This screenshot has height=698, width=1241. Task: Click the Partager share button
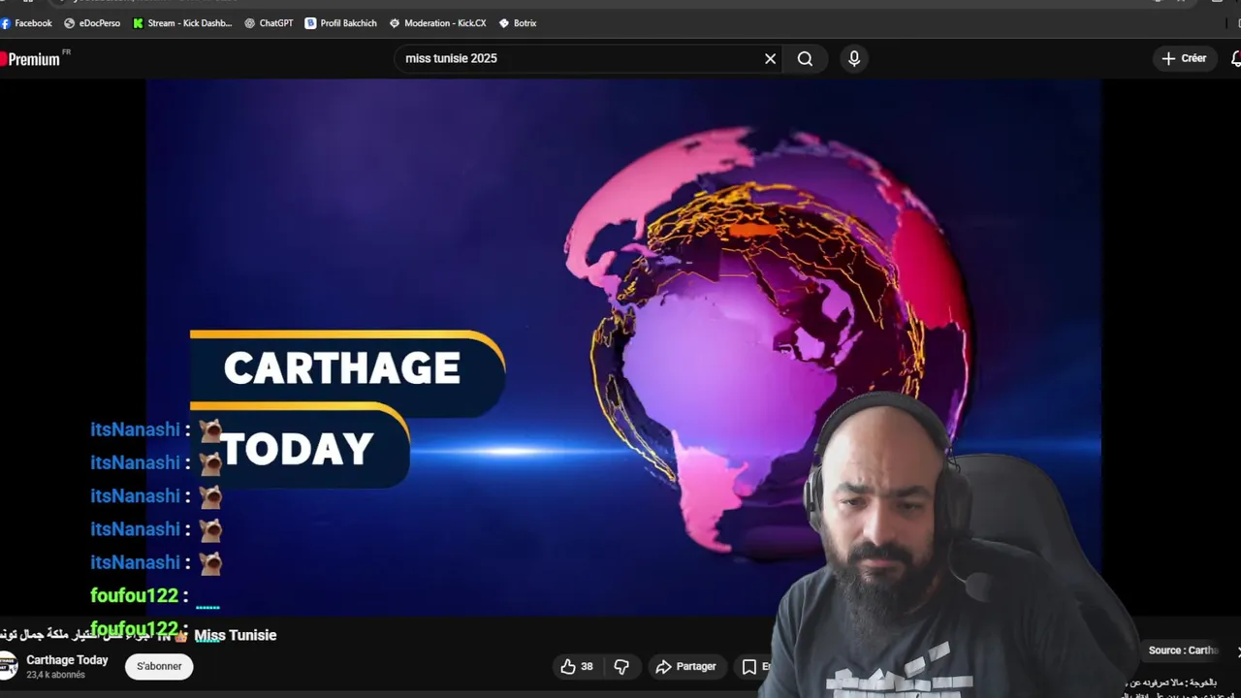[x=685, y=666]
